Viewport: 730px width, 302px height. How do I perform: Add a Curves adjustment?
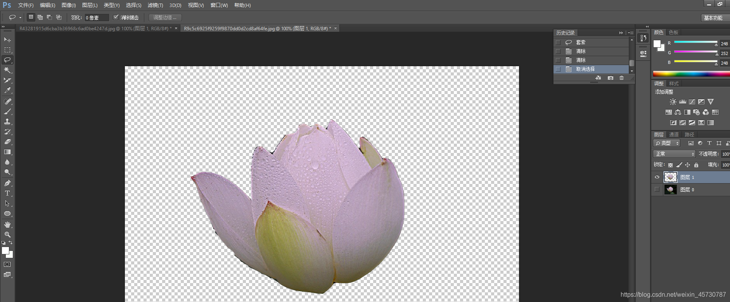692,102
